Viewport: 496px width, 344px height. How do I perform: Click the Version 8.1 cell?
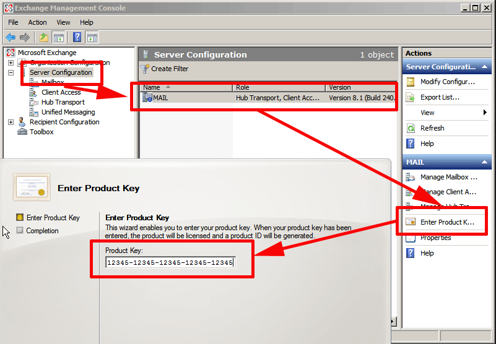click(x=362, y=98)
